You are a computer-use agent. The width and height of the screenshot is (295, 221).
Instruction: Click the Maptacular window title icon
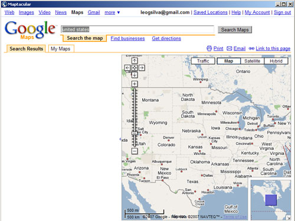tap(4, 4)
